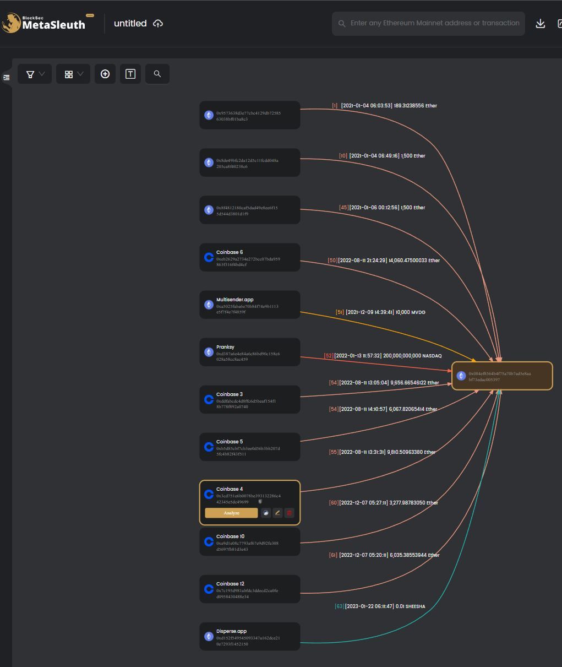
Task: Click the cloud upload icon beside untitled
Action: click(x=158, y=24)
